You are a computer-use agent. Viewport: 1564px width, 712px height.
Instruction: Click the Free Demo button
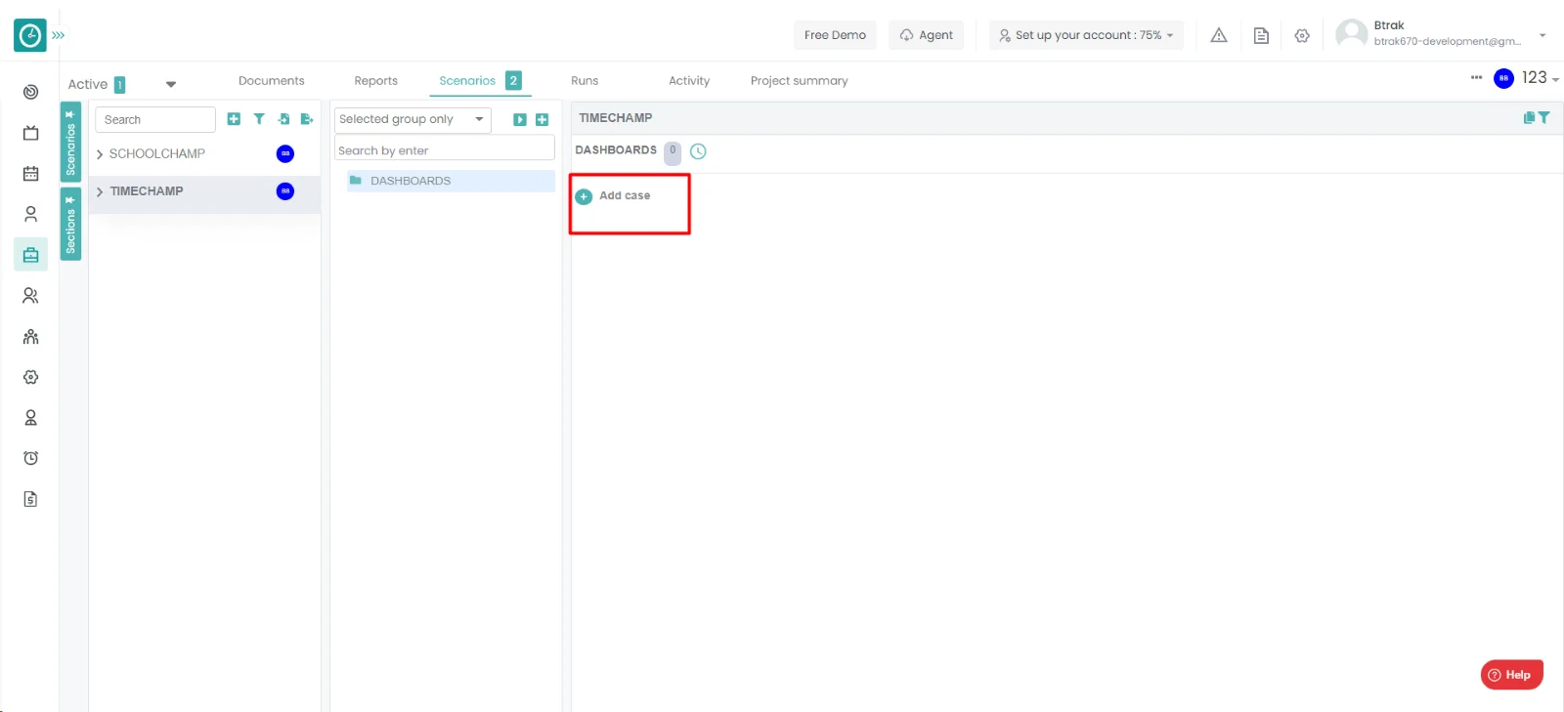click(x=835, y=35)
